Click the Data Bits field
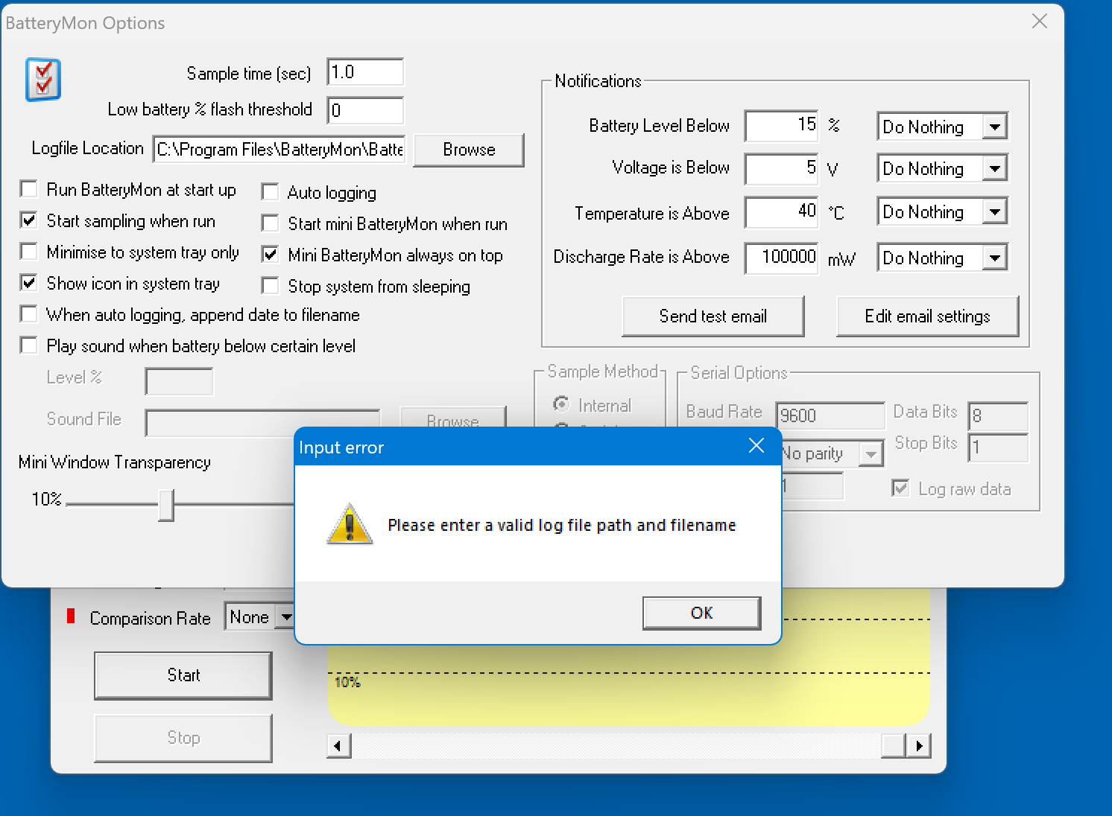1112x816 pixels. click(999, 415)
